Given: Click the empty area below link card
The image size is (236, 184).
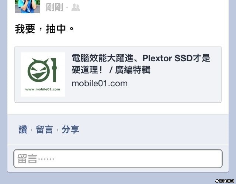Looking at the screenshot, I should point(118,109).
